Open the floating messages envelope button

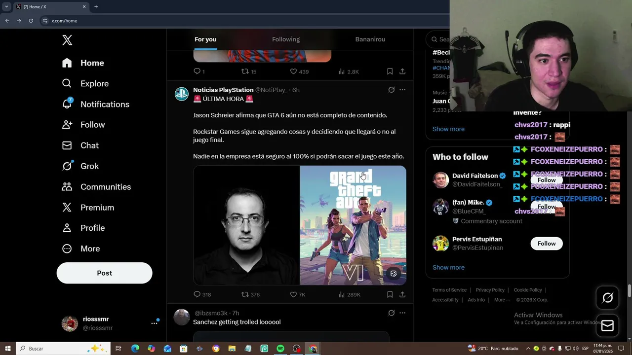pos(607,326)
